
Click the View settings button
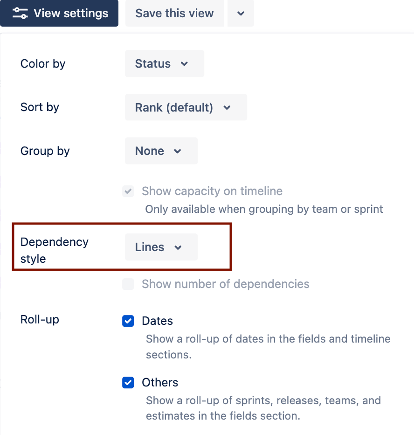(x=59, y=13)
